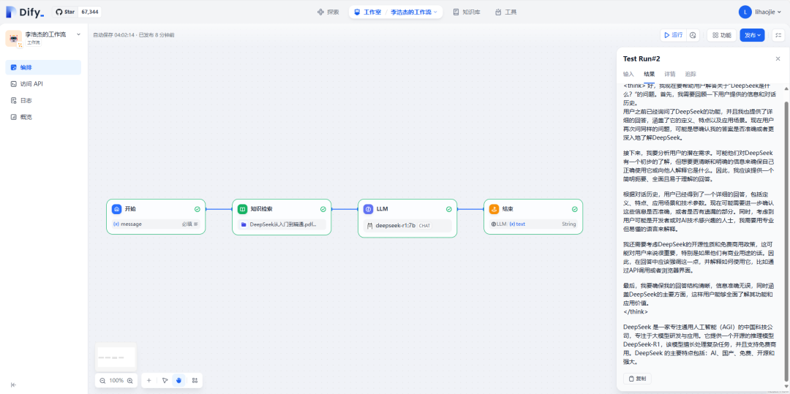Open the run history clock icon
Viewport: 790px width, 394px height.
693,35
